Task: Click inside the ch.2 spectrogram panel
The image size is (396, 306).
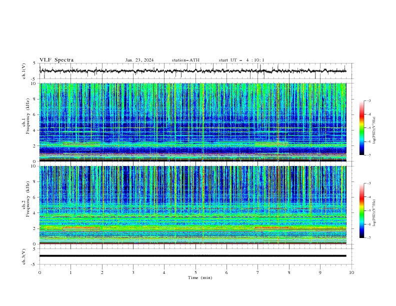Action: (x=192, y=205)
